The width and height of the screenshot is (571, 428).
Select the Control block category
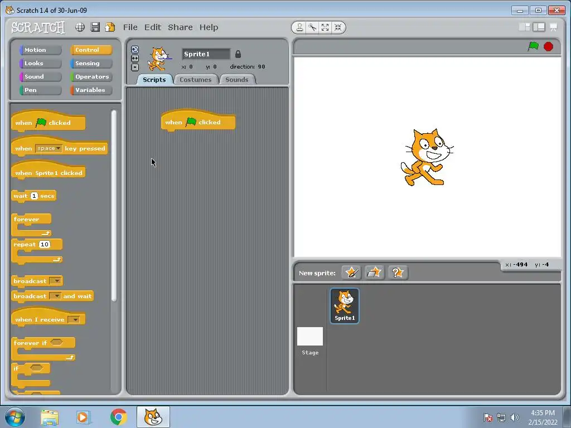(91, 50)
